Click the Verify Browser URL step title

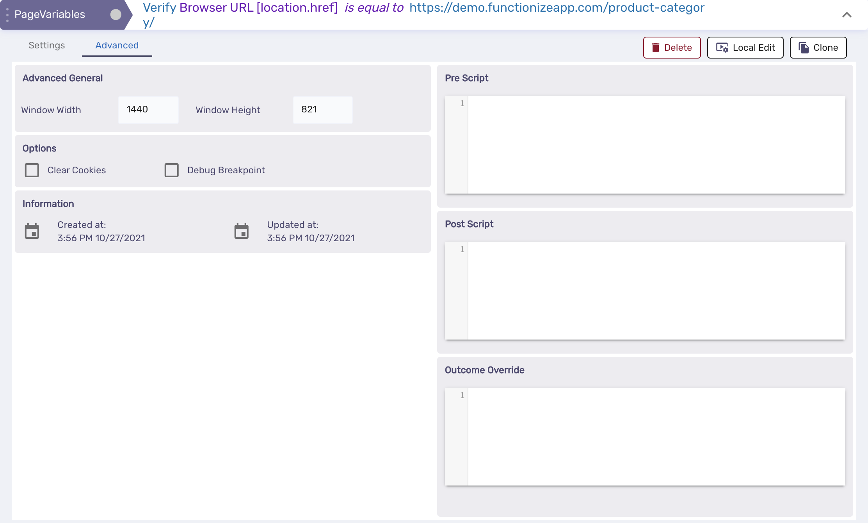coord(423,15)
